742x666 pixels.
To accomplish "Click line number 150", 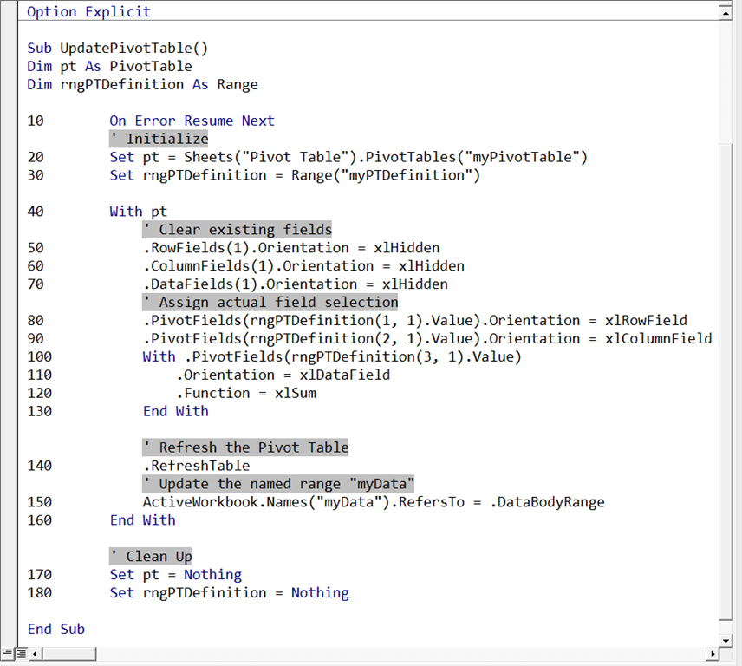I will [x=40, y=502].
